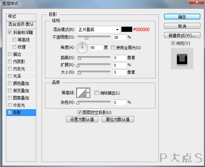205x167 pixels.
Task: Click 确定 to confirm layer style
Action: [182, 17]
